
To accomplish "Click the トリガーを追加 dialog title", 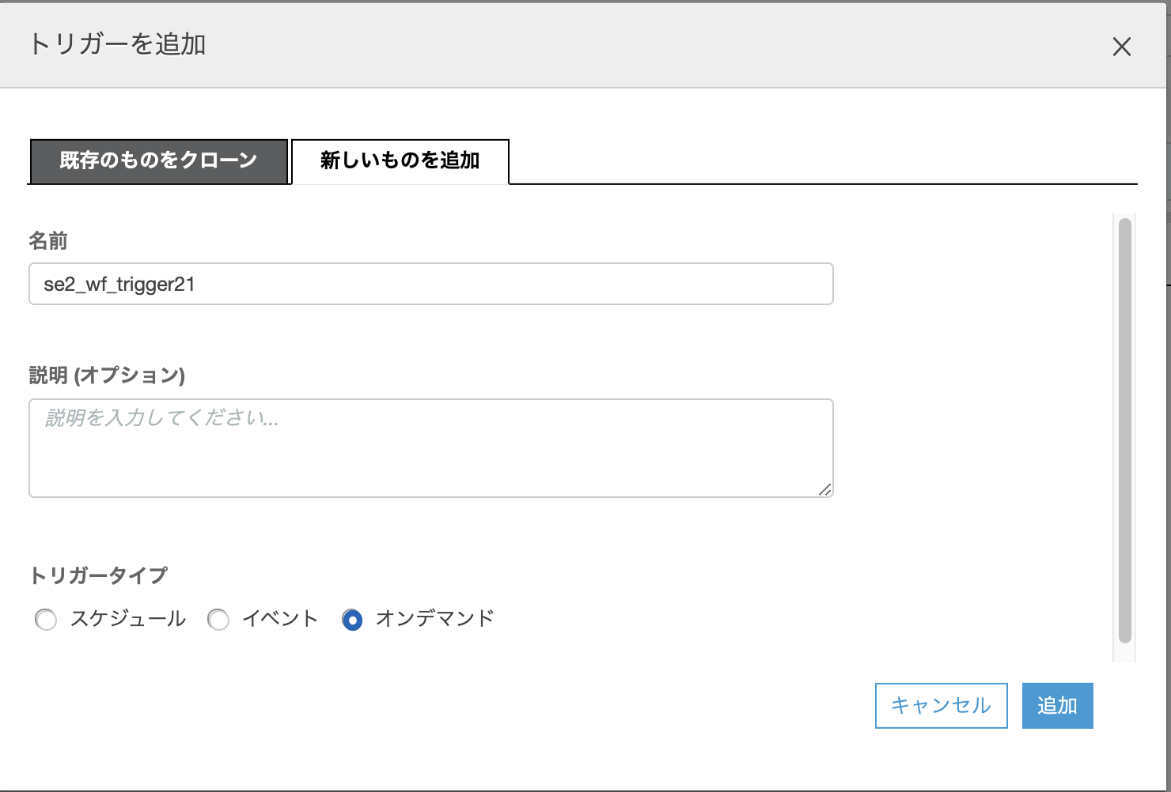I will (117, 45).
